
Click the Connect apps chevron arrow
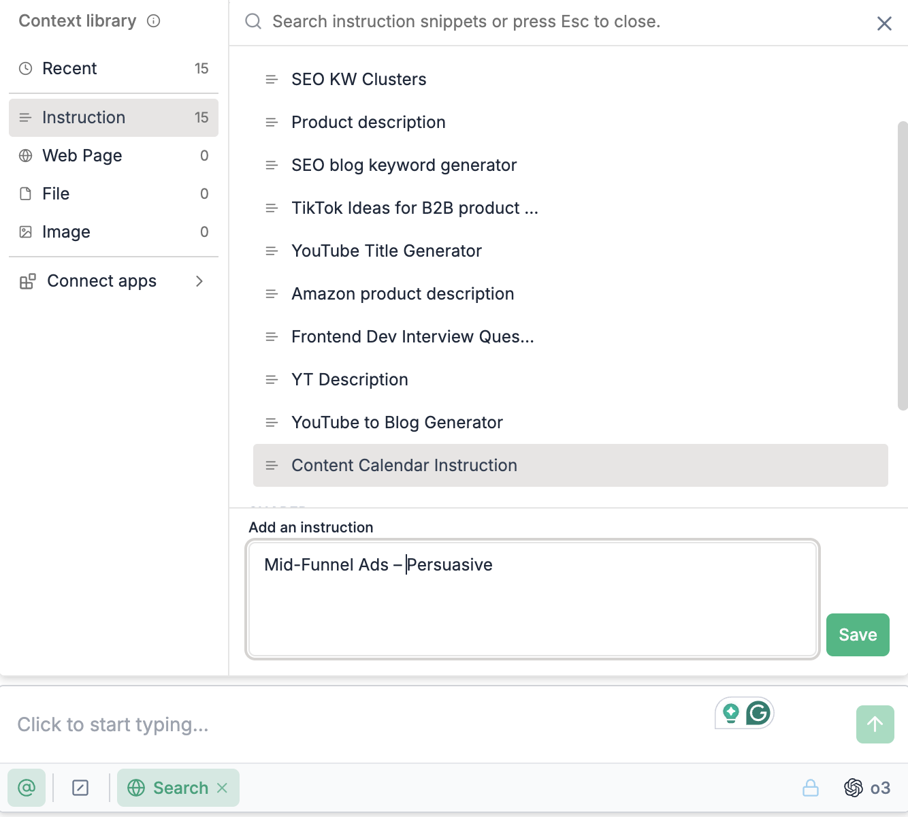click(x=199, y=281)
